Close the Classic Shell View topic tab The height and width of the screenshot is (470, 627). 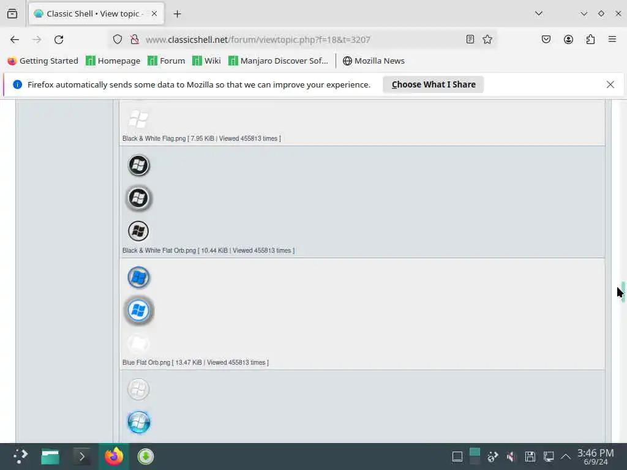(154, 13)
